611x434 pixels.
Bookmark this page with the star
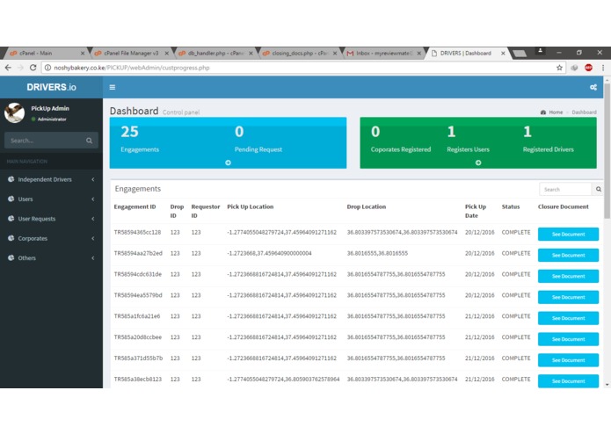tap(559, 68)
